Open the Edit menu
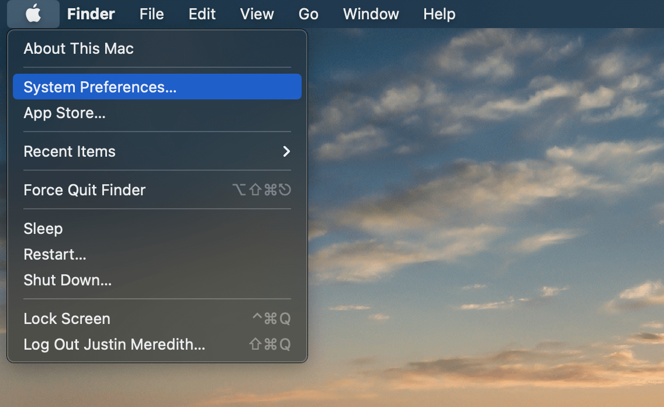 [x=202, y=13]
